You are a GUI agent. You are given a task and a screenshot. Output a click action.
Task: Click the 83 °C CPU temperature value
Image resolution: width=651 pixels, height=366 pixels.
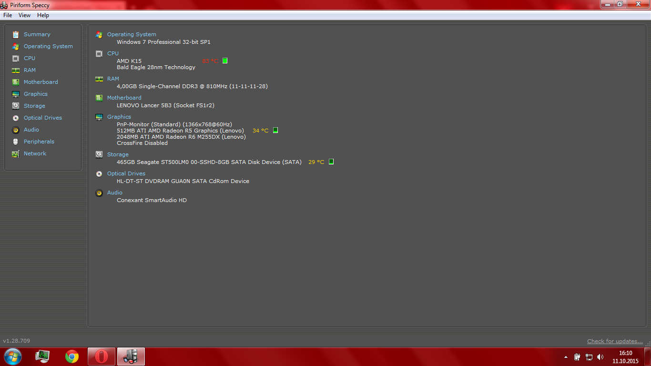[210, 61]
